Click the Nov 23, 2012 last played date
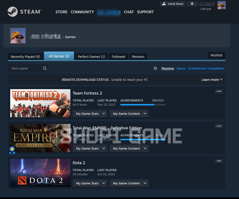Viewport: 239px width, 199px height. 107,104
